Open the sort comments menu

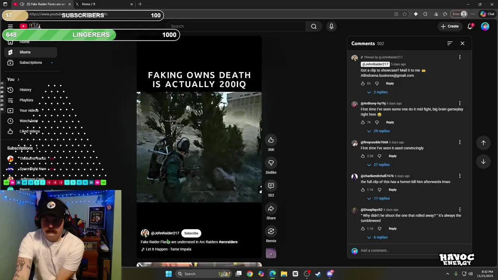(450, 43)
